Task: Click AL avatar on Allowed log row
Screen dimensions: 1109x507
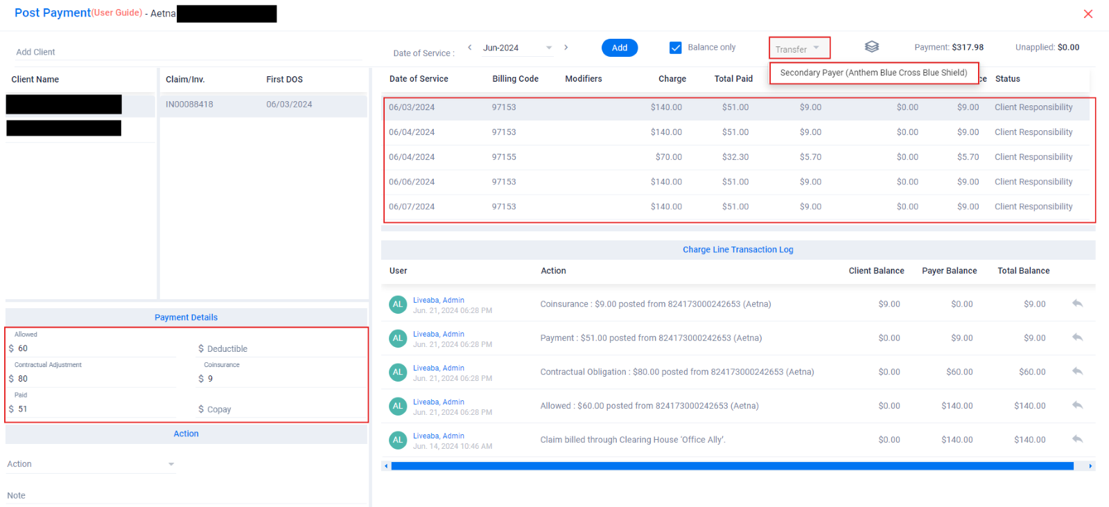Action: coord(398,406)
